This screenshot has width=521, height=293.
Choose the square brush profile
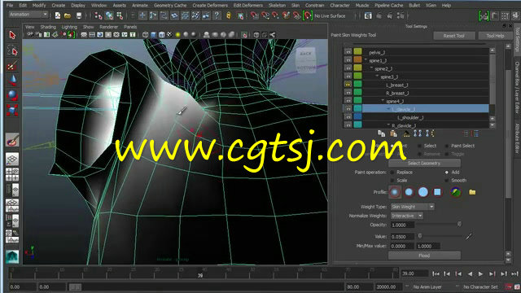pyautogui.click(x=437, y=192)
